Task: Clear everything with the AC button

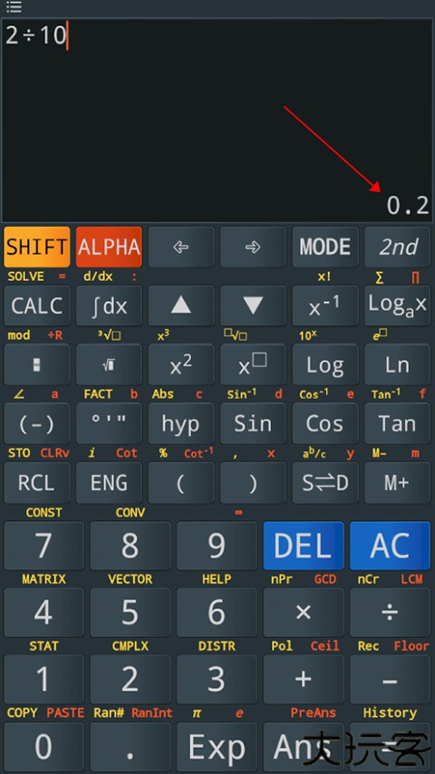Action: pyautogui.click(x=390, y=546)
